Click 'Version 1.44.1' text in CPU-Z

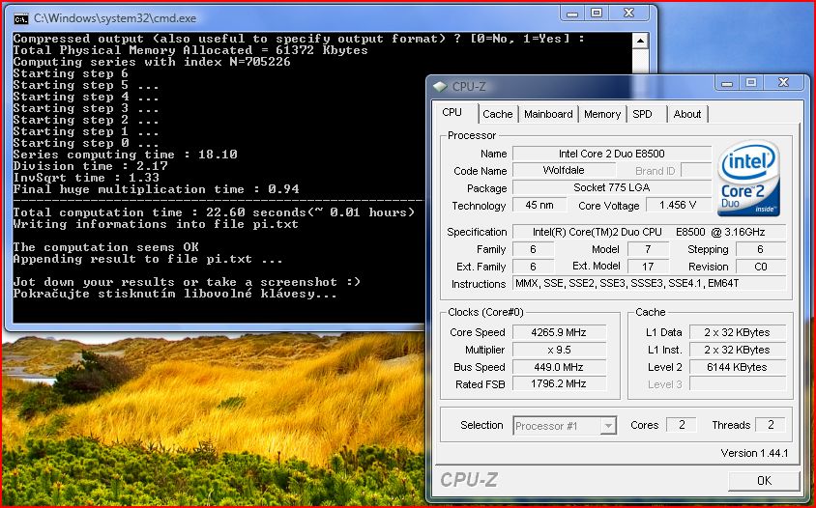coord(754,453)
